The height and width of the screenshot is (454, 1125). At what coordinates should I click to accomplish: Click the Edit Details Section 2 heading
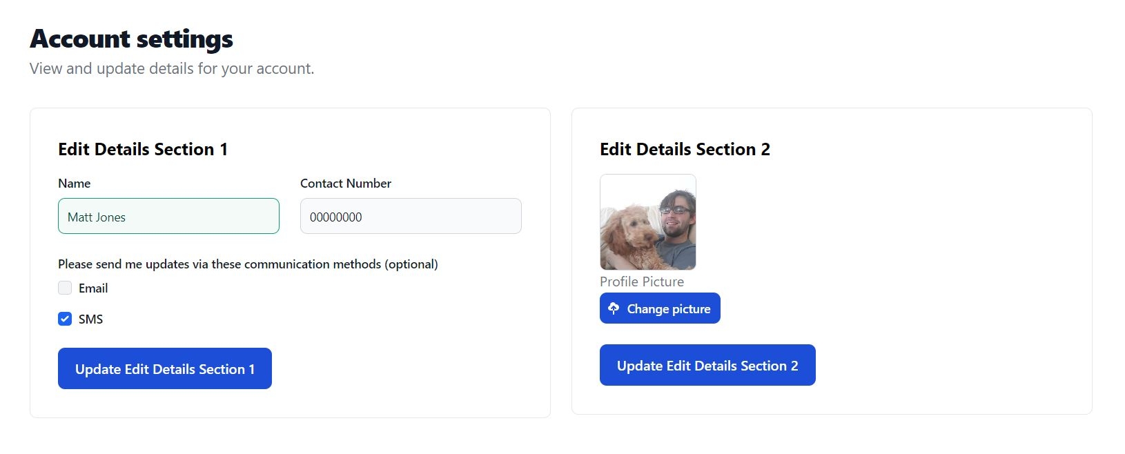click(684, 150)
